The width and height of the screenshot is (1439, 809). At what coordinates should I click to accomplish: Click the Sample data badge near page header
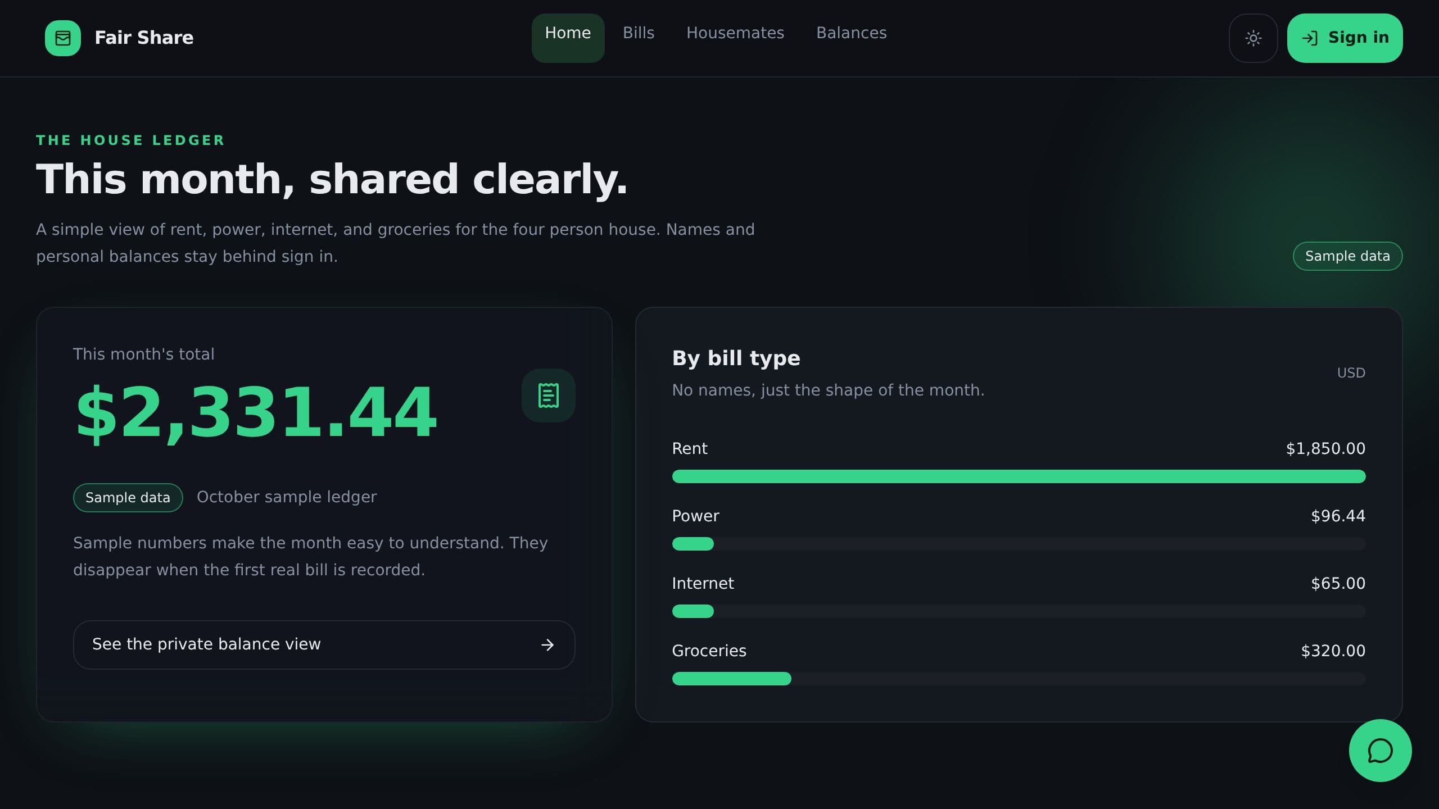point(1347,256)
